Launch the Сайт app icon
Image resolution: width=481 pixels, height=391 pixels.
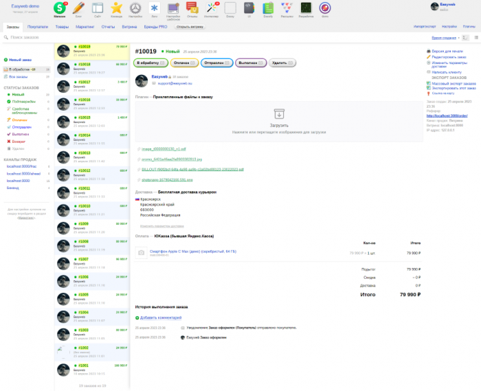pyautogui.click(x=98, y=8)
